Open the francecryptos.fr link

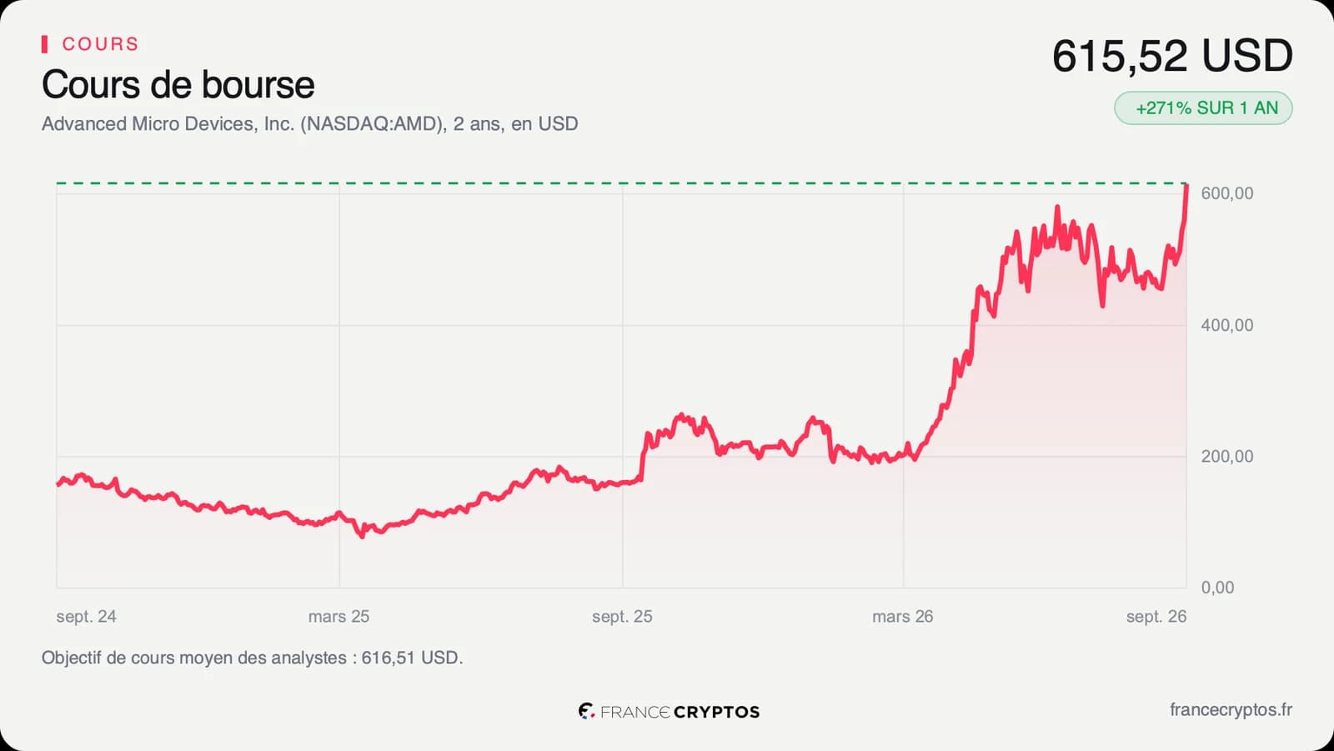click(1231, 710)
